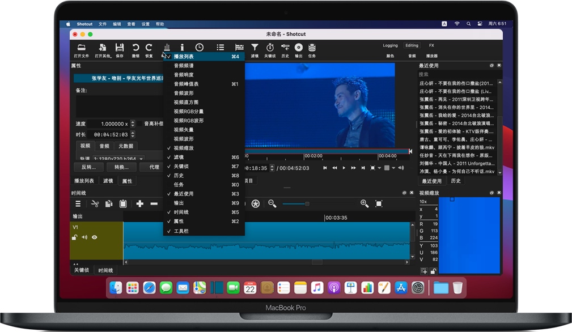Open the timeline hamburger options menu
572x332 pixels.
[x=78, y=204]
